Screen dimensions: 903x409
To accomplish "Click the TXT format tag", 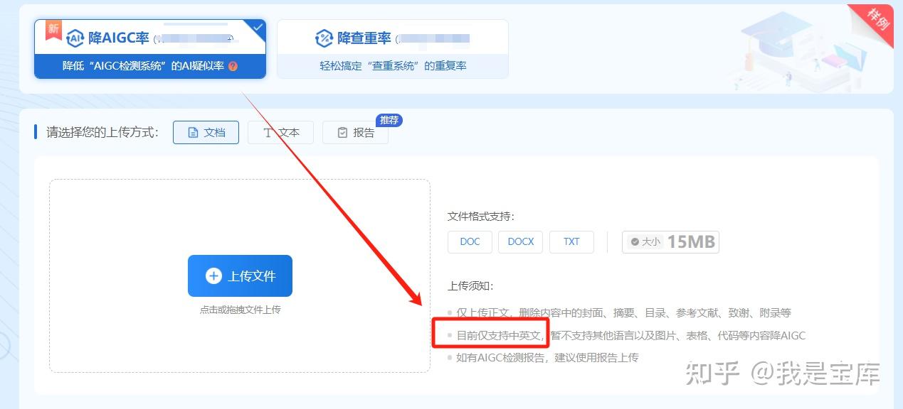I will (x=571, y=241).
